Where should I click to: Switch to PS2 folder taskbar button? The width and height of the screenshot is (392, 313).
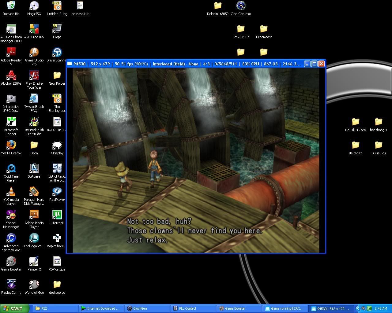(x=55, y=308)
